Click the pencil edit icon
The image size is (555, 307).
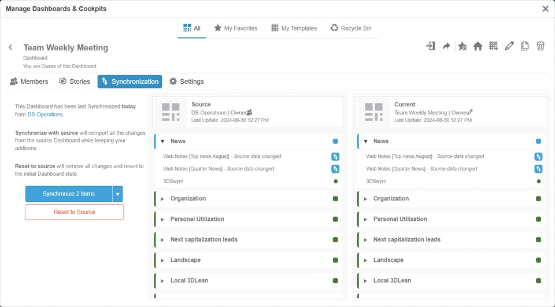point(509,46)
